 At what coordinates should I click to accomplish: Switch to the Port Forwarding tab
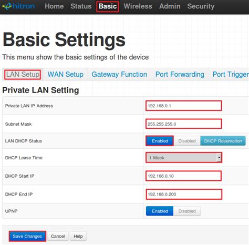[180, 75]
